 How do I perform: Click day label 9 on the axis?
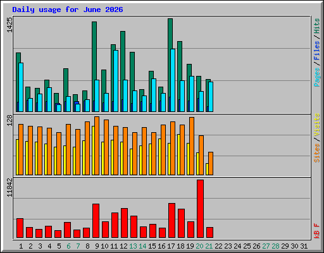click(x=97, y=246)
